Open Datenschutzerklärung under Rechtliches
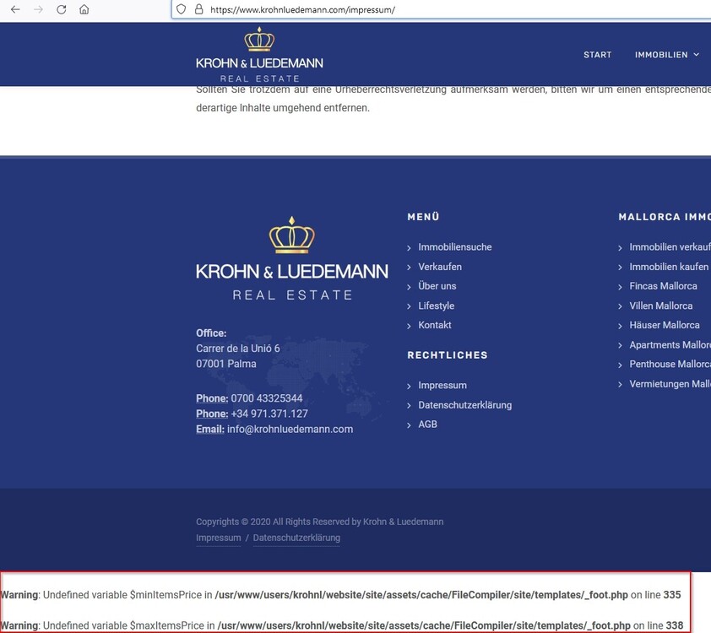Screen dimensions: 711x633 tap(464, 405)
